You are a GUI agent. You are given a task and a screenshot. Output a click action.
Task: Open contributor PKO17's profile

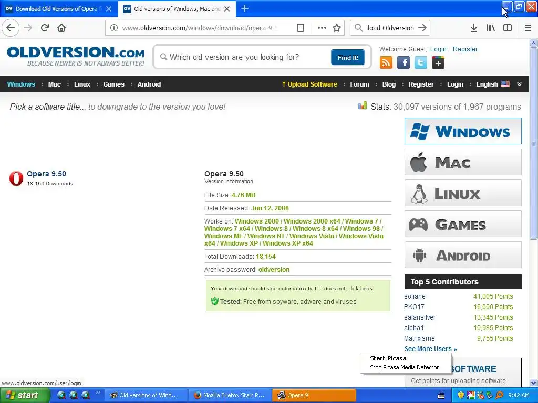[x=414, y=306]
